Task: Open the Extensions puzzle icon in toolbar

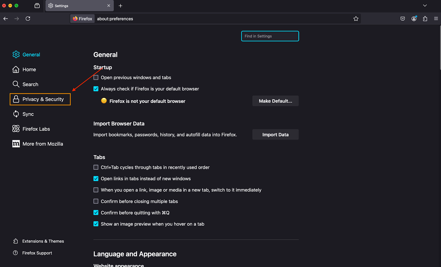Action: (x=425, y=18)
